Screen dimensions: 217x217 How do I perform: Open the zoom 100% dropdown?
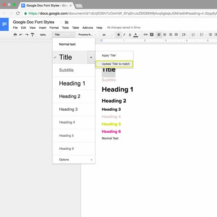[45, 35]
